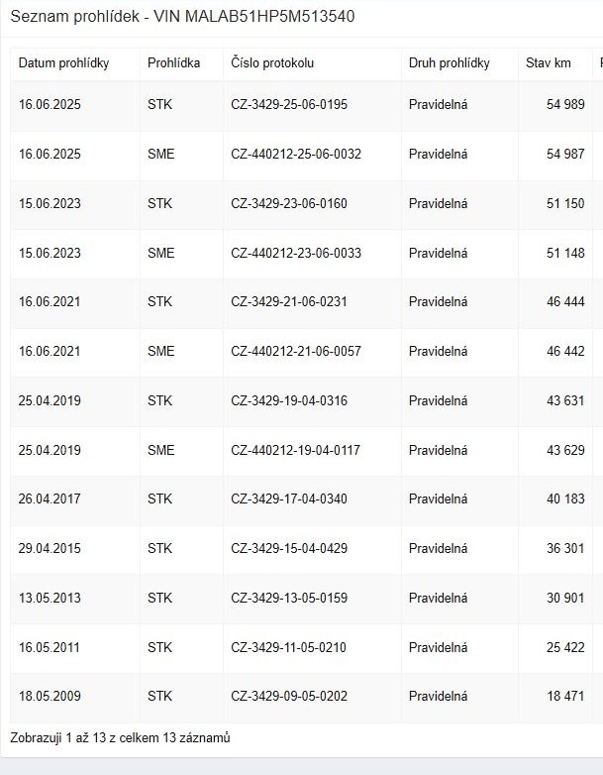603x775 pixels.
Task: Select the 36 301 km value
Action: 565,549
